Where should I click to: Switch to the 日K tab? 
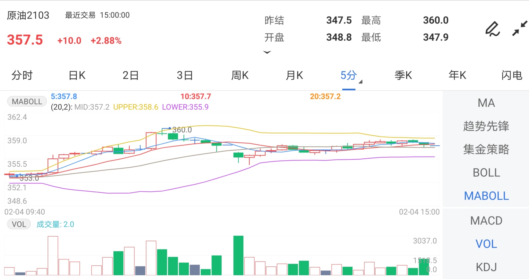coord(77,75)
